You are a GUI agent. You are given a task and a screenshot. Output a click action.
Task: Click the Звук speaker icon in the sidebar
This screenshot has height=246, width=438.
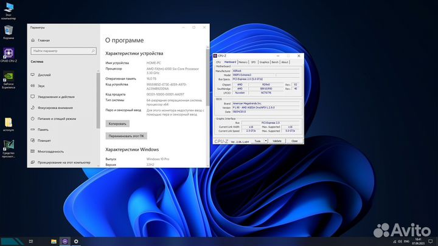tap(33, 86)
